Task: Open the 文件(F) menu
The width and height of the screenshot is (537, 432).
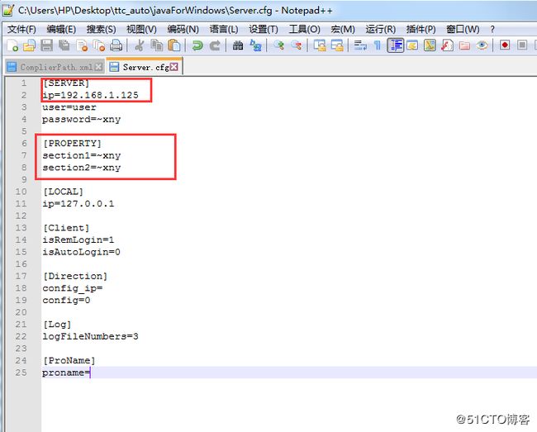Action: coord(21,30)
